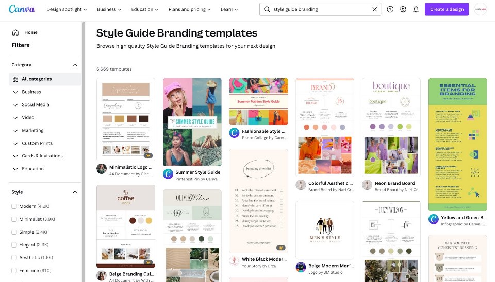Click author avatar beside Minimalistic Logo template
The height and width of the screenshot is (282, 495).
[102, 169]
